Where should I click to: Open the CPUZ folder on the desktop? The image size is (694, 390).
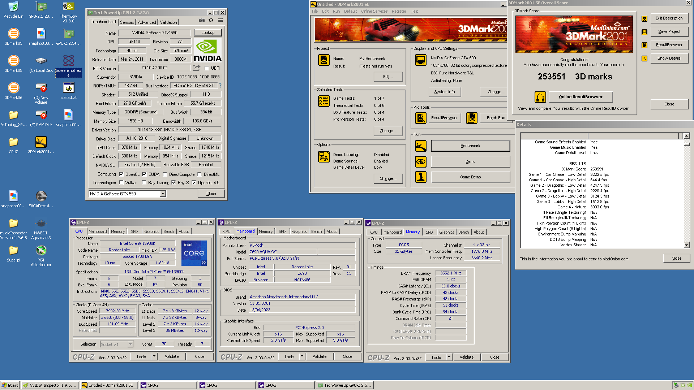coord(13,145)
